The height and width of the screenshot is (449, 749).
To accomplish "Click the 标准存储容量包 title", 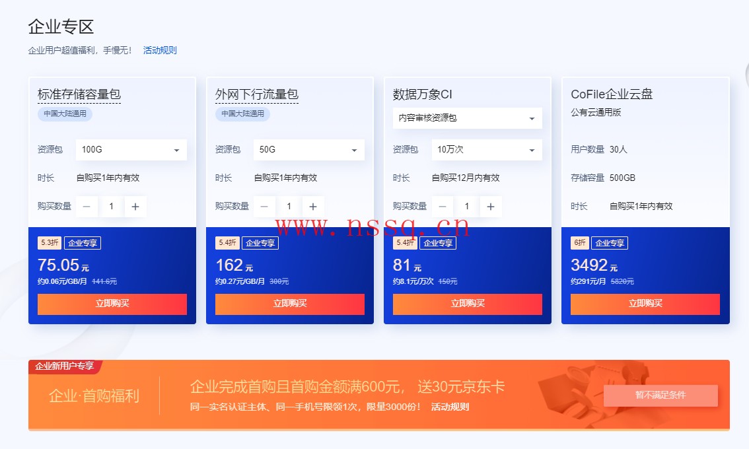I will (x=79, y=94).
